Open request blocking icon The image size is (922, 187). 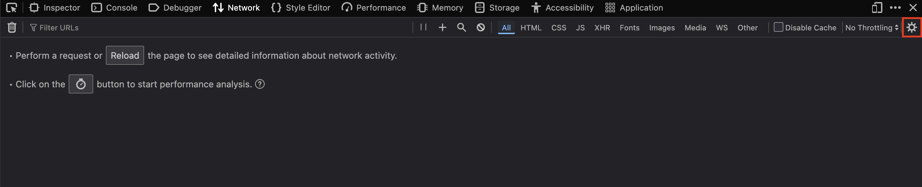click(x=481, y=28)
